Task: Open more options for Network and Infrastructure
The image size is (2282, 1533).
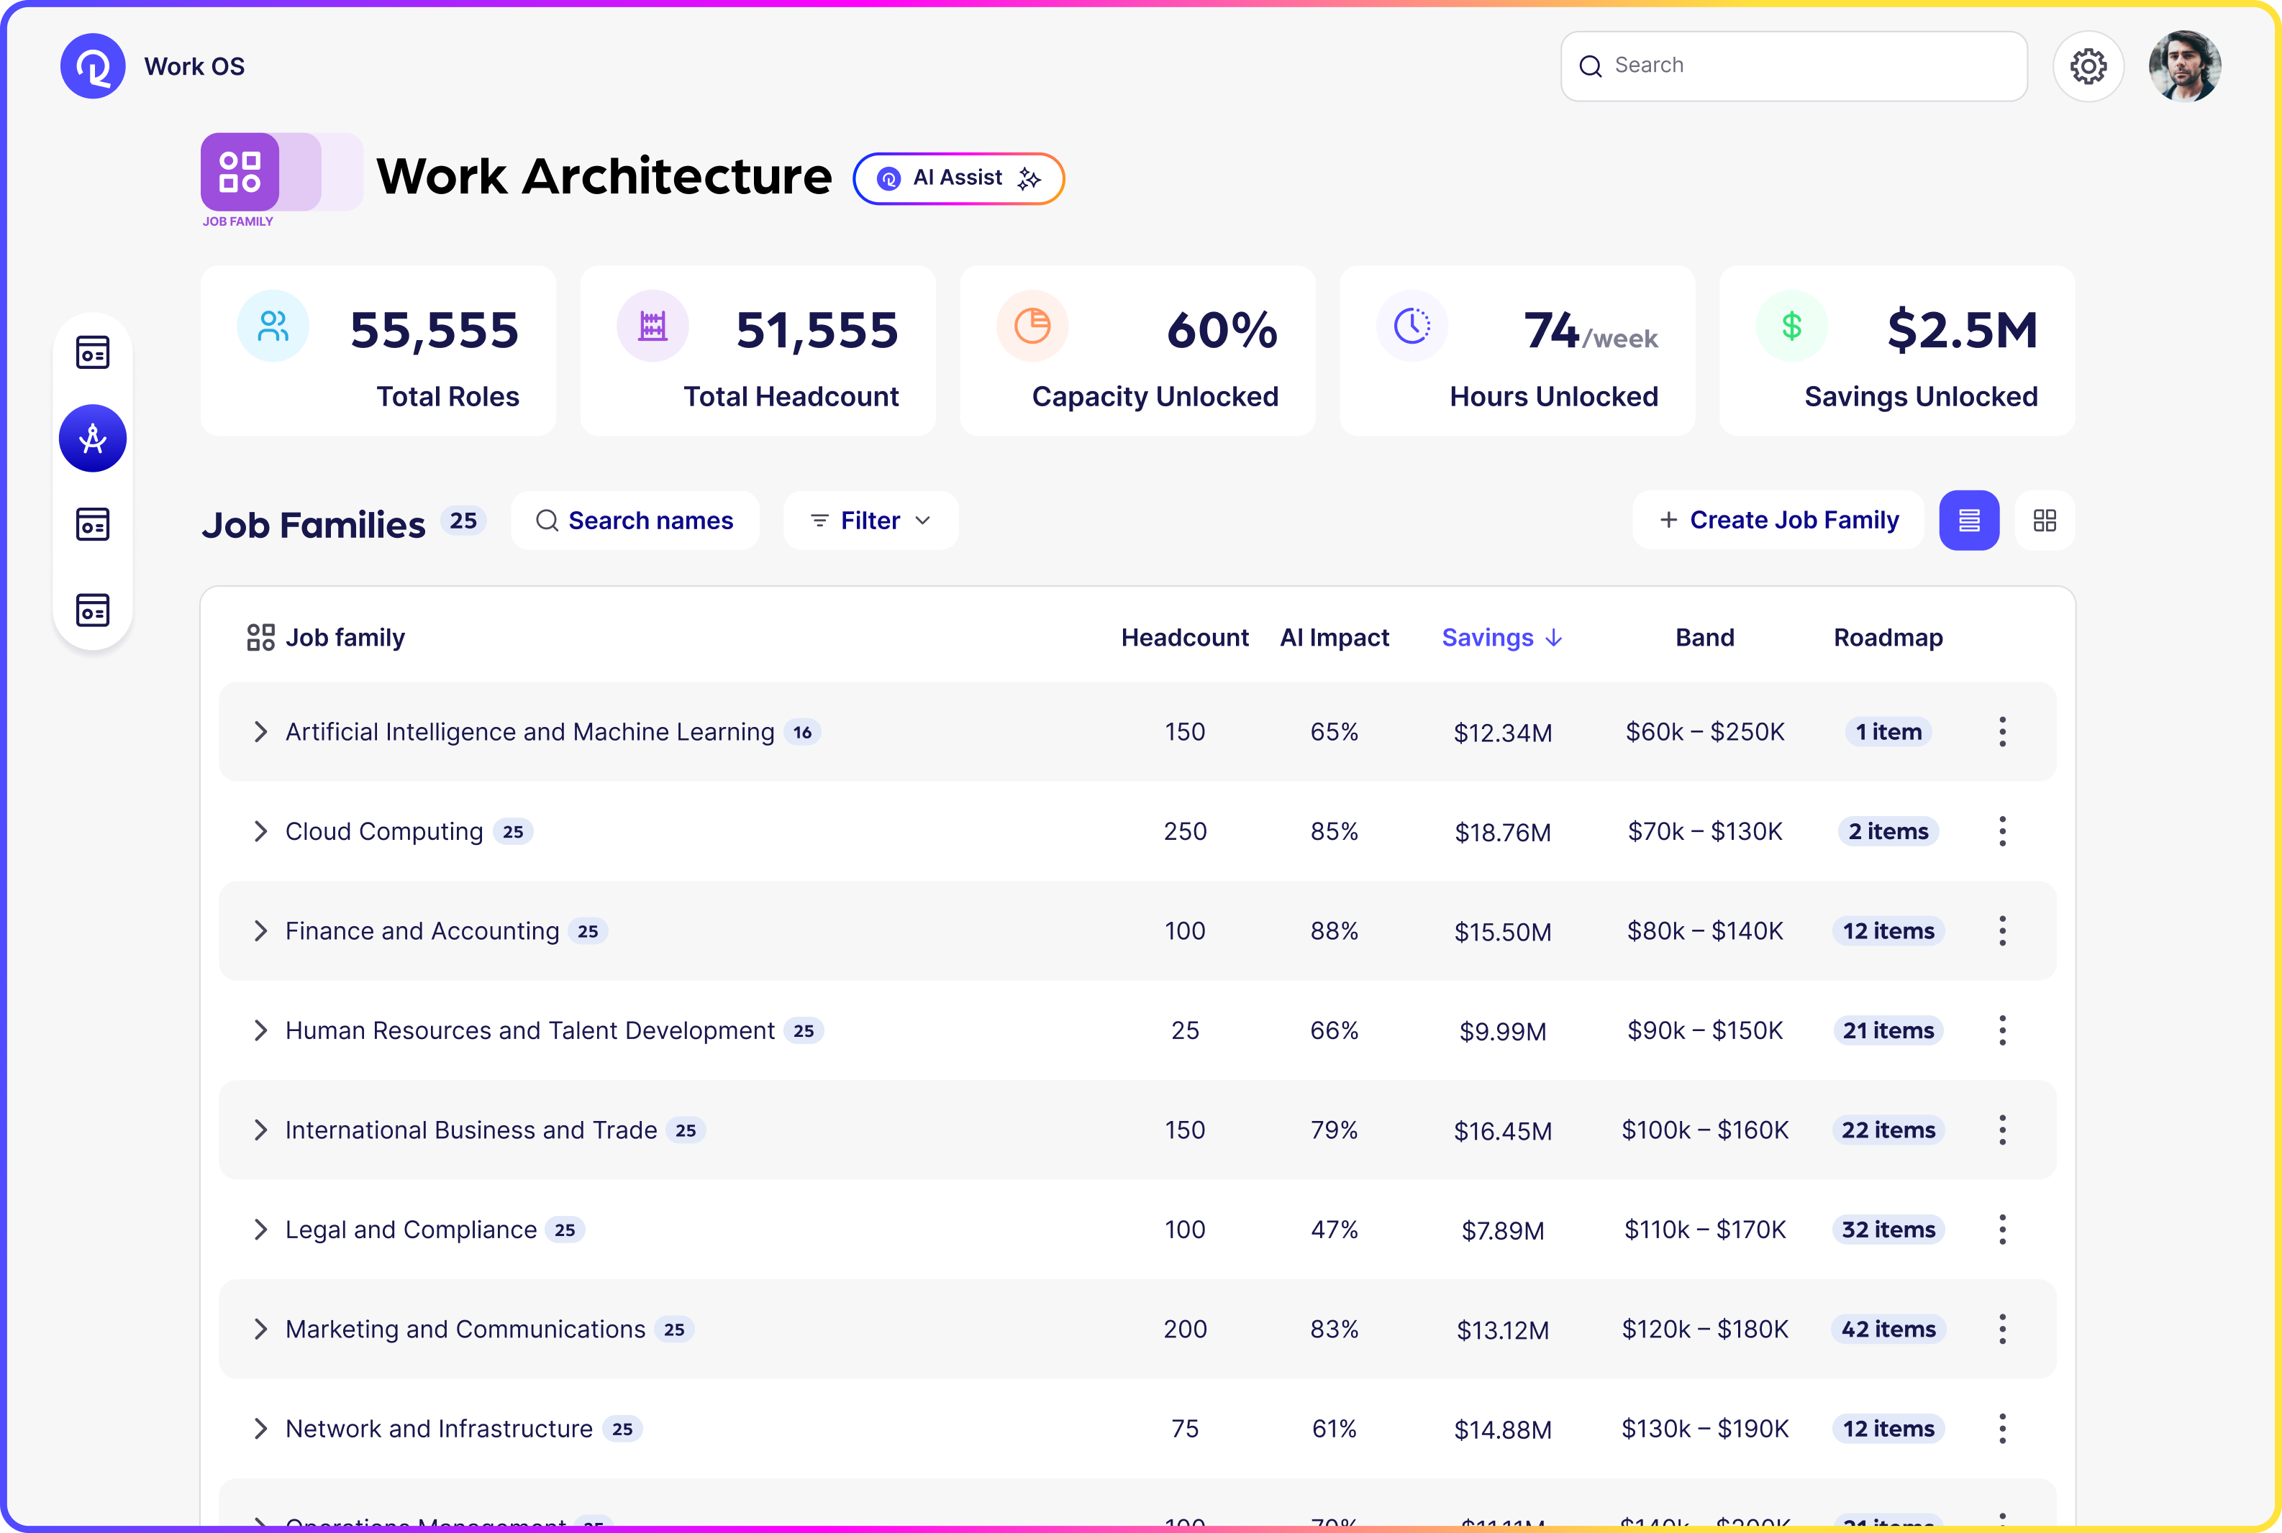Action: click(2002, 1429)
